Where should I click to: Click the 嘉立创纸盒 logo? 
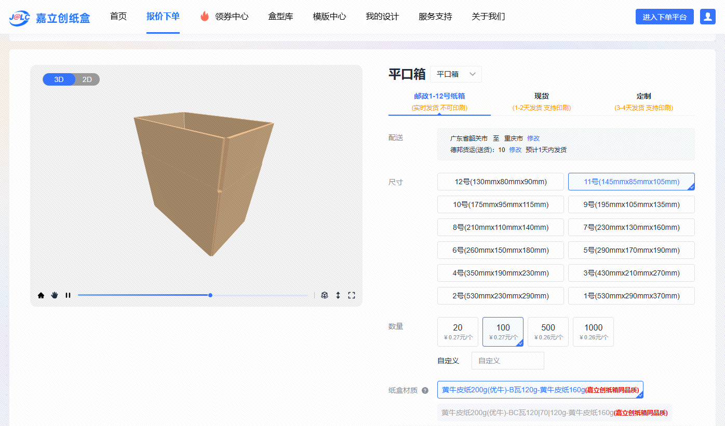point(50,18)
